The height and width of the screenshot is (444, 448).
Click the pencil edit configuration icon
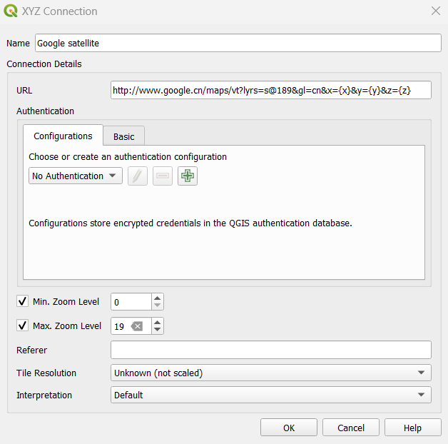coord(138,176)
